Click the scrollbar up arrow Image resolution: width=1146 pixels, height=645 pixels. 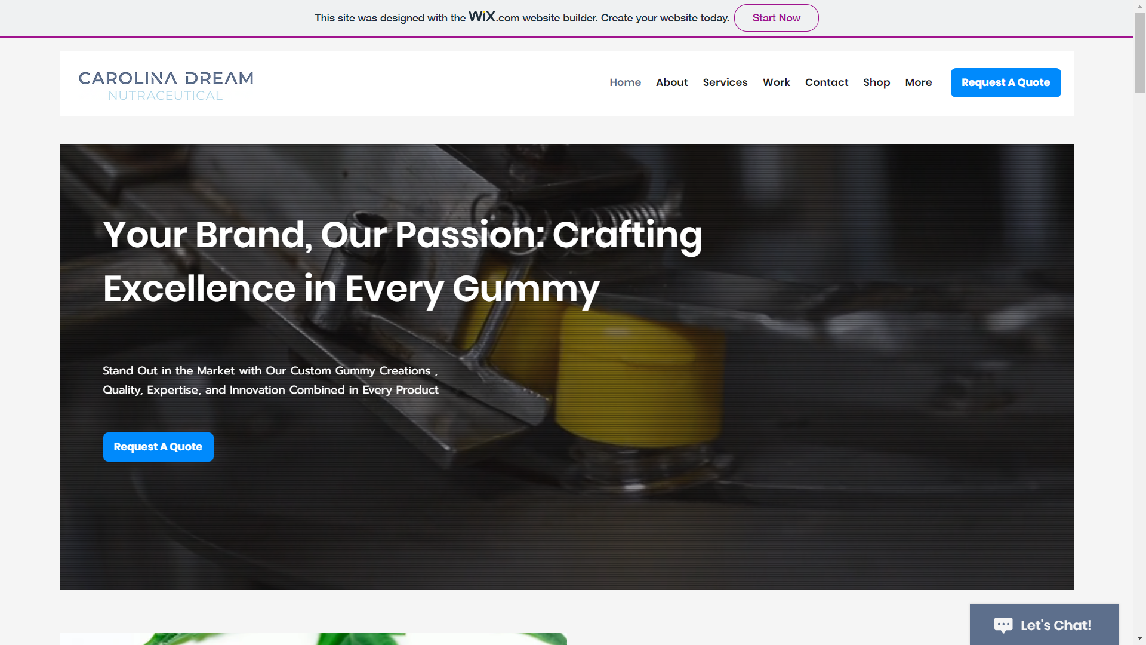coord(1139,6)
